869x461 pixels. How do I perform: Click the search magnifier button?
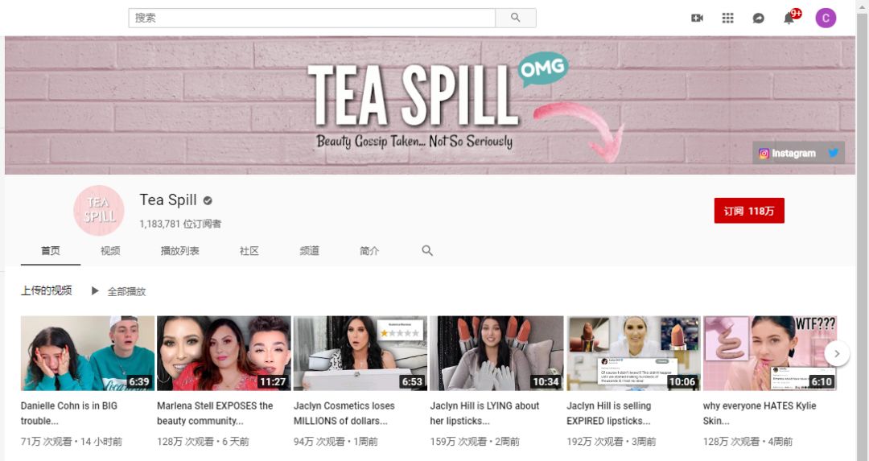516,18
